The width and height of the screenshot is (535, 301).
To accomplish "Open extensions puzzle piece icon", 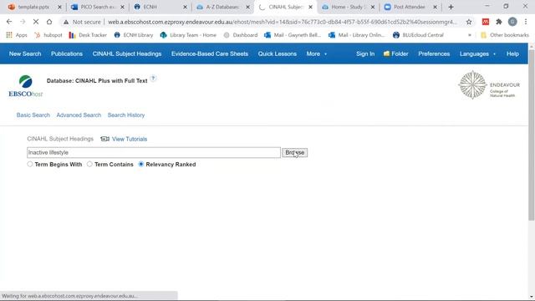I will click(x=499, y=22).
